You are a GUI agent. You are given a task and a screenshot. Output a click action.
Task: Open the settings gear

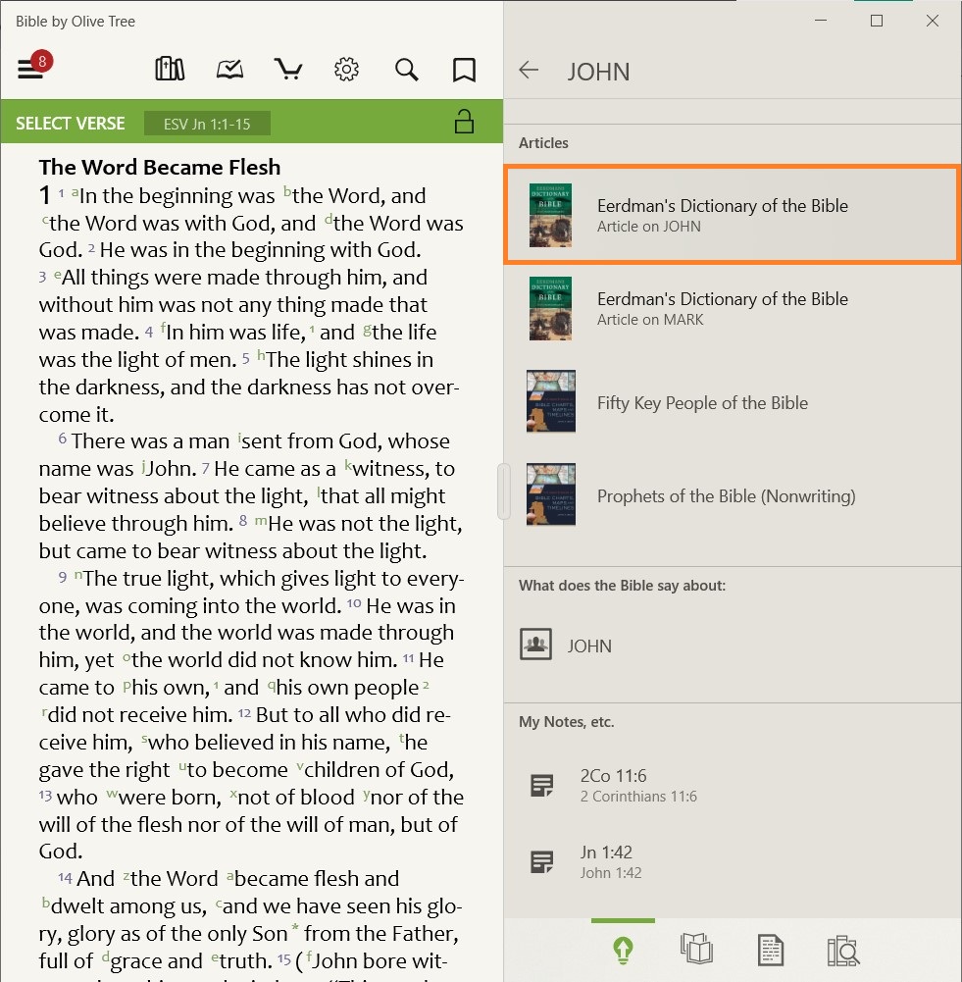coord(347,69)
